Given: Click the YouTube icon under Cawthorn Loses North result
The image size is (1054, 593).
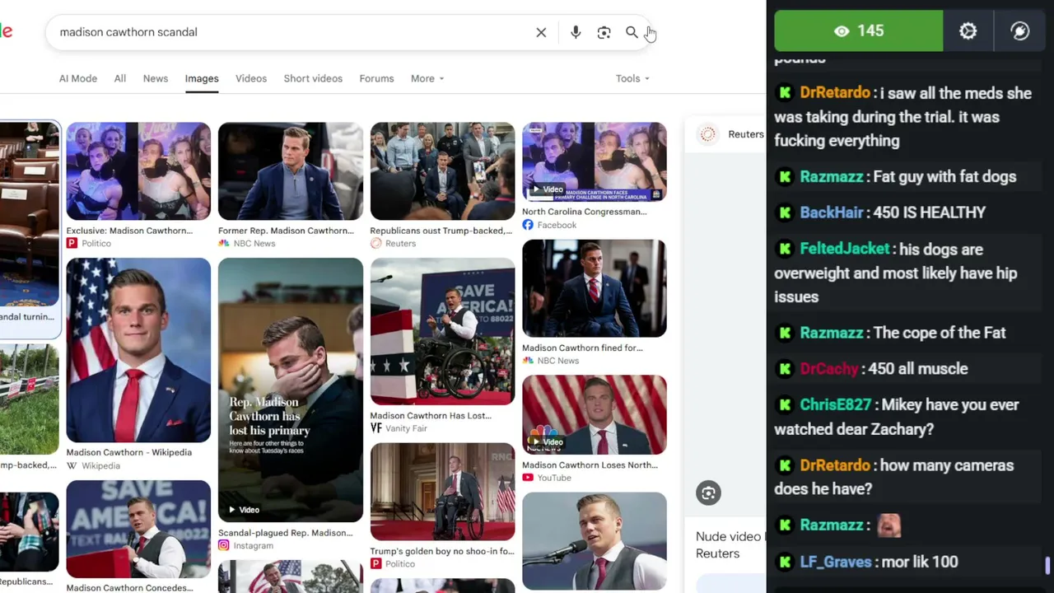Looking at the screenshot, I should coord(528,478).
